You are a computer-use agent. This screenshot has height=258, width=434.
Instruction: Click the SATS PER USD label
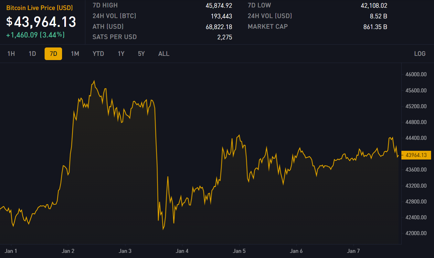[114, 37]
